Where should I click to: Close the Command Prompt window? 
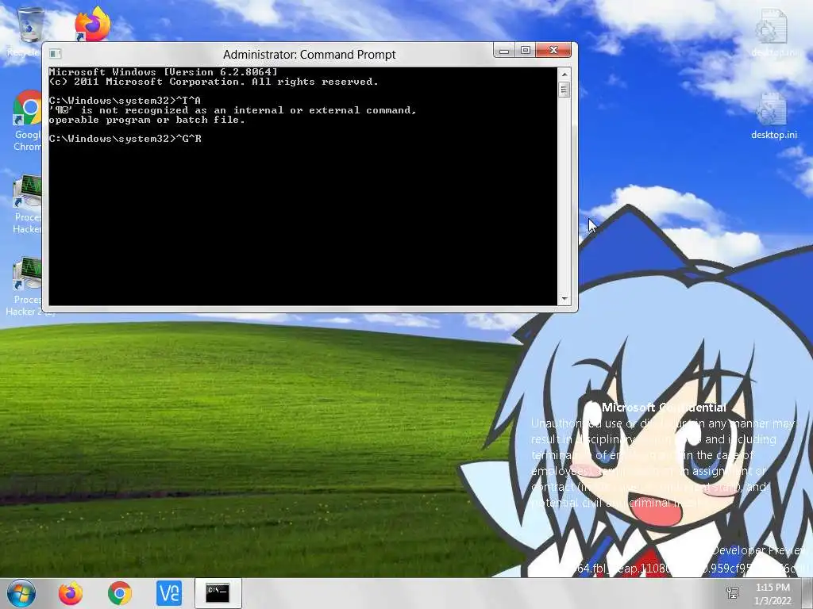553,50
